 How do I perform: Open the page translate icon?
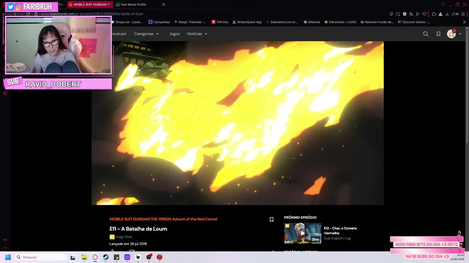pyautogui.click(x=411, y=14)
